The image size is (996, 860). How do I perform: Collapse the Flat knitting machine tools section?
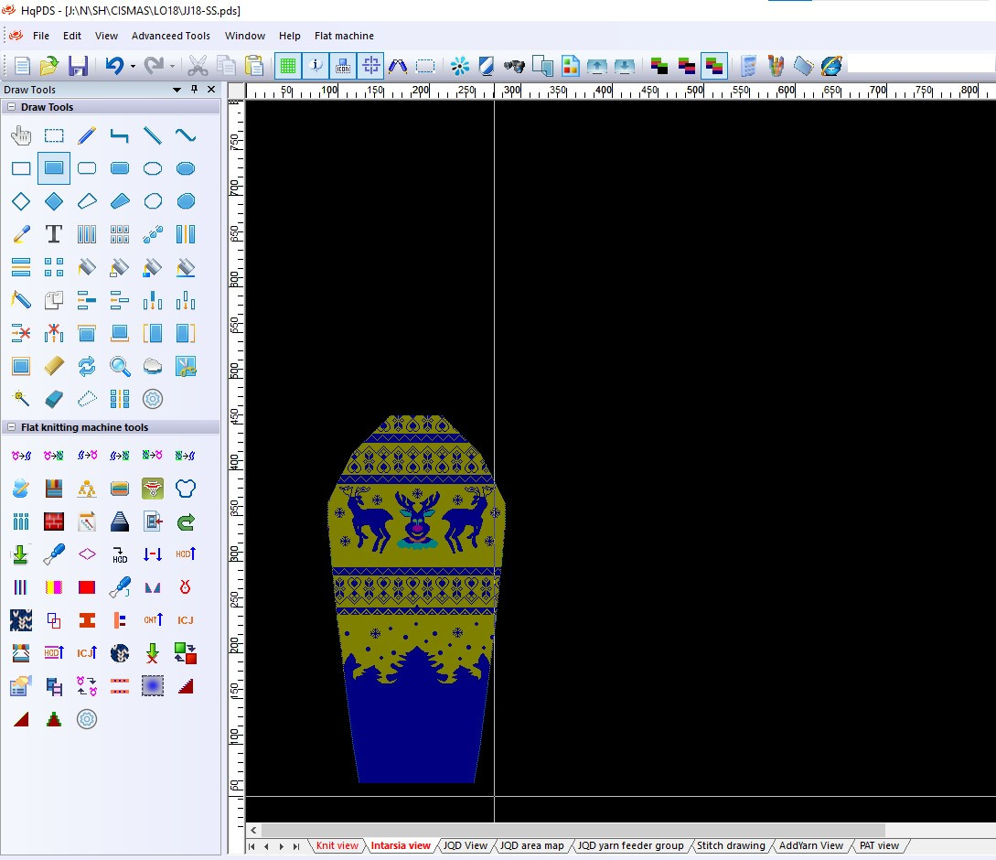[12, 427]
